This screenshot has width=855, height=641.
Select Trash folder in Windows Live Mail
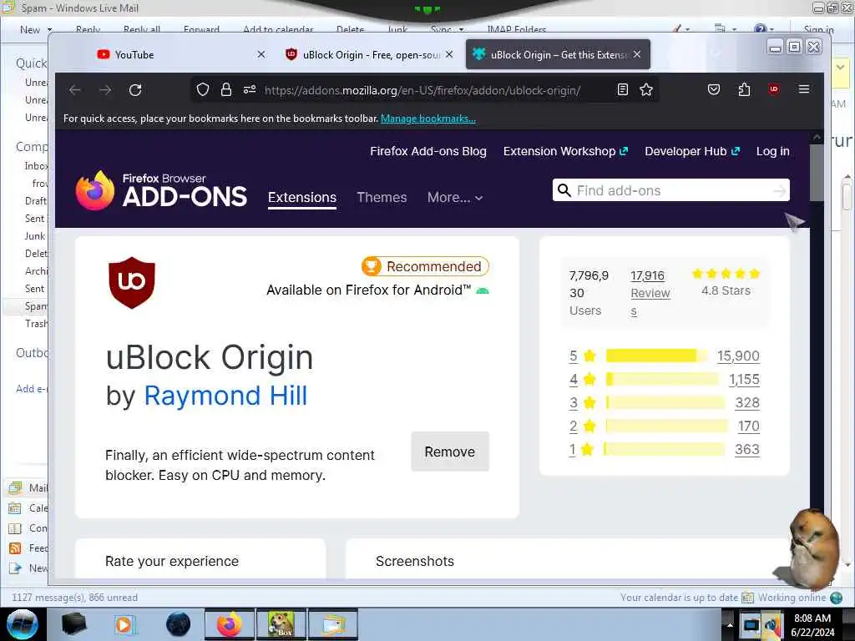point(36,324)
